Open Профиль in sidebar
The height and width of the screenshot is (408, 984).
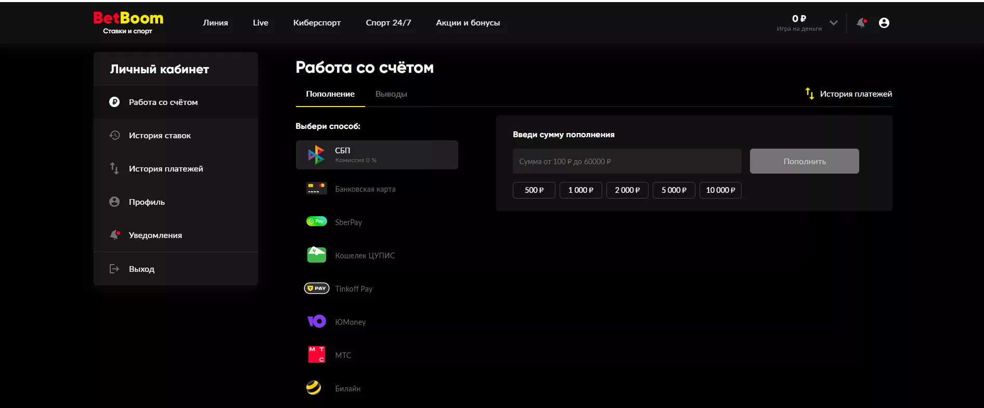pyautogui.click(x=176, y=202)
